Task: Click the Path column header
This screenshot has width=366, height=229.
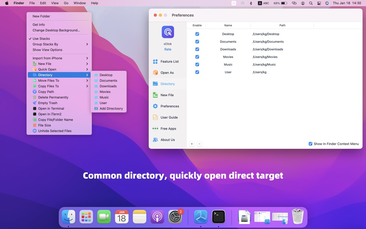Action: click(282, 25)
